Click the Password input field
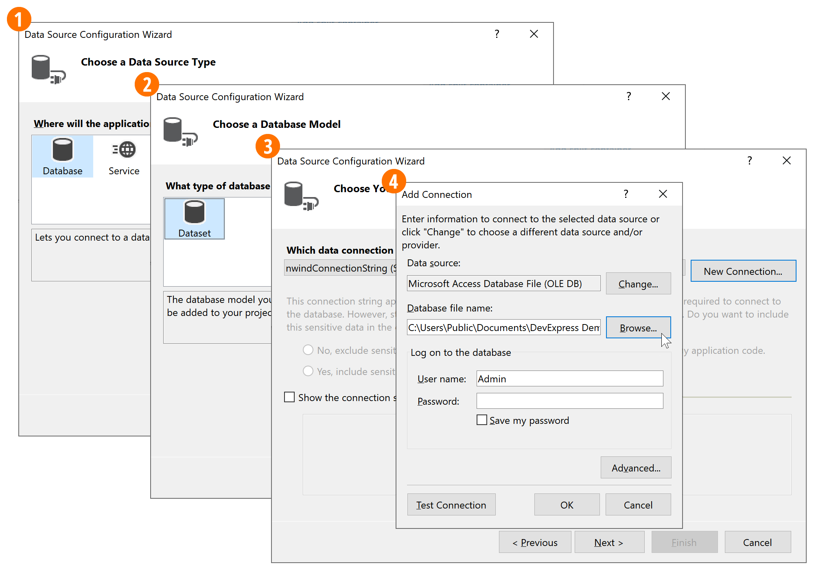 569,401
